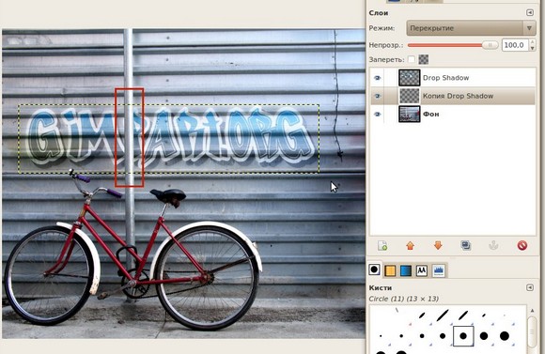Select the Копия Drop Shadow layer row
This screenshot has height=354, width=545.
[x=453, y=96]
